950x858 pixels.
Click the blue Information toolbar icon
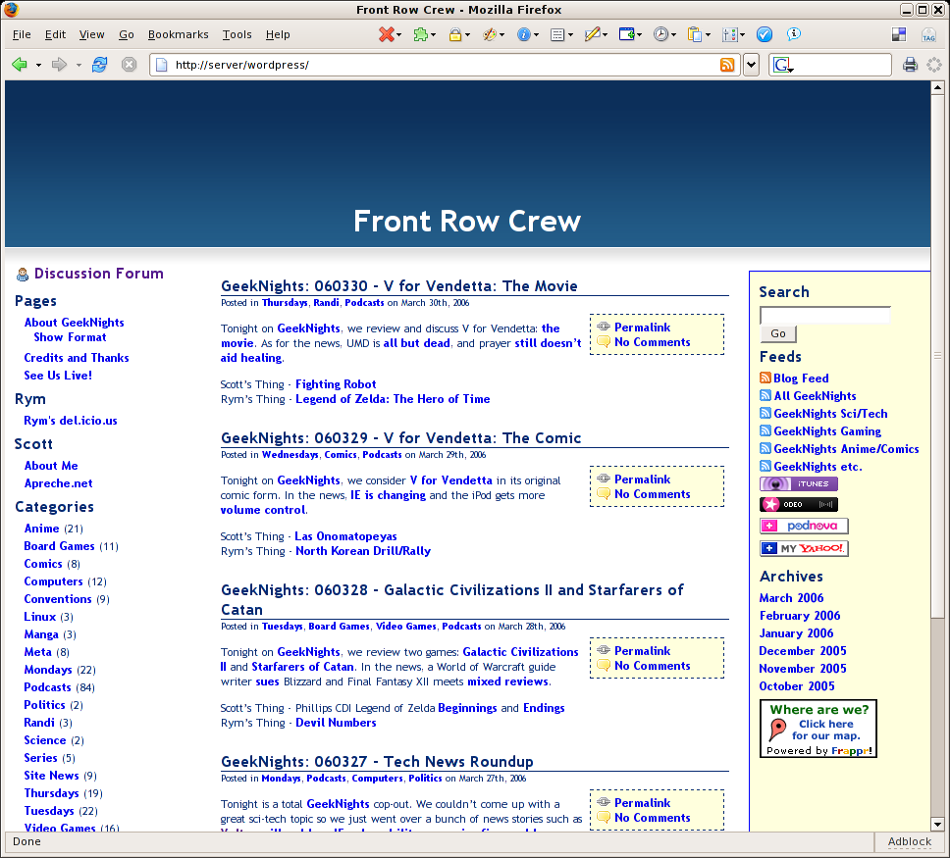pyautogui.click(x=523, y=34)
